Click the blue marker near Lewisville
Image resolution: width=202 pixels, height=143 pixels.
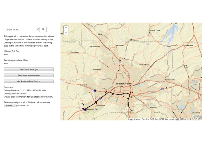[95, 91]
